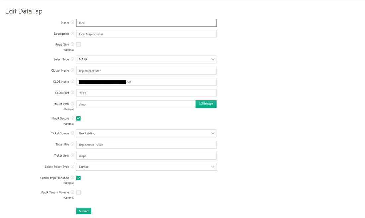
Task: Check the MapR Tenant Volume box
Action: [x=78, y=192]
